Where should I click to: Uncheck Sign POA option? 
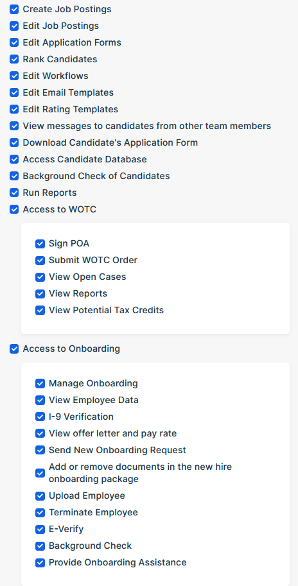pyautogui.click(x=40, y=244)
